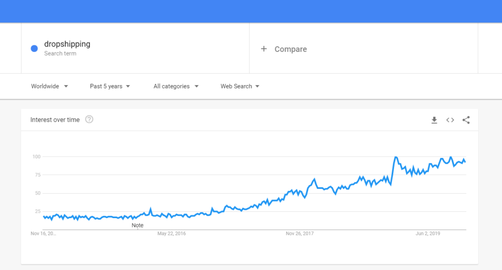Select the Nov 26, 2017 date label
This screenshot has width=502, height=270.
[300, 234]
